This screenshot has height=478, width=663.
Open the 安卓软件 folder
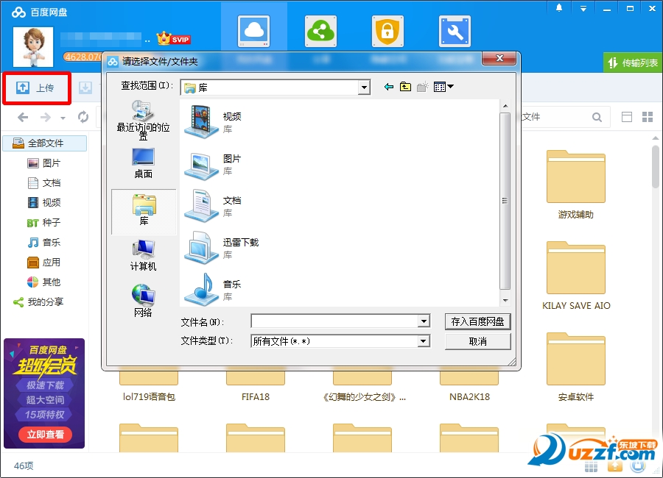coord(576,368)
